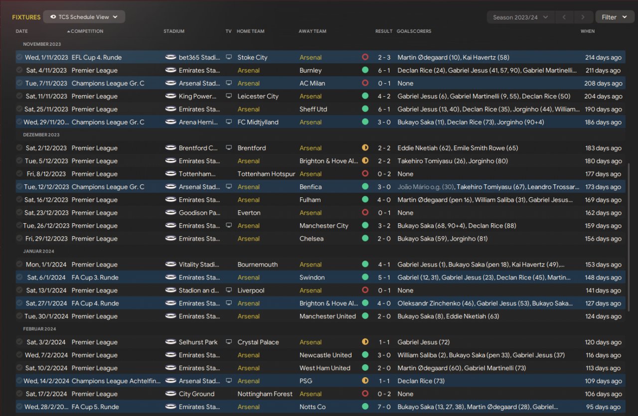Sort by the Result column header
Image resolution: width=638 pixels, height=416 pixels.
(x=384, y=31)
